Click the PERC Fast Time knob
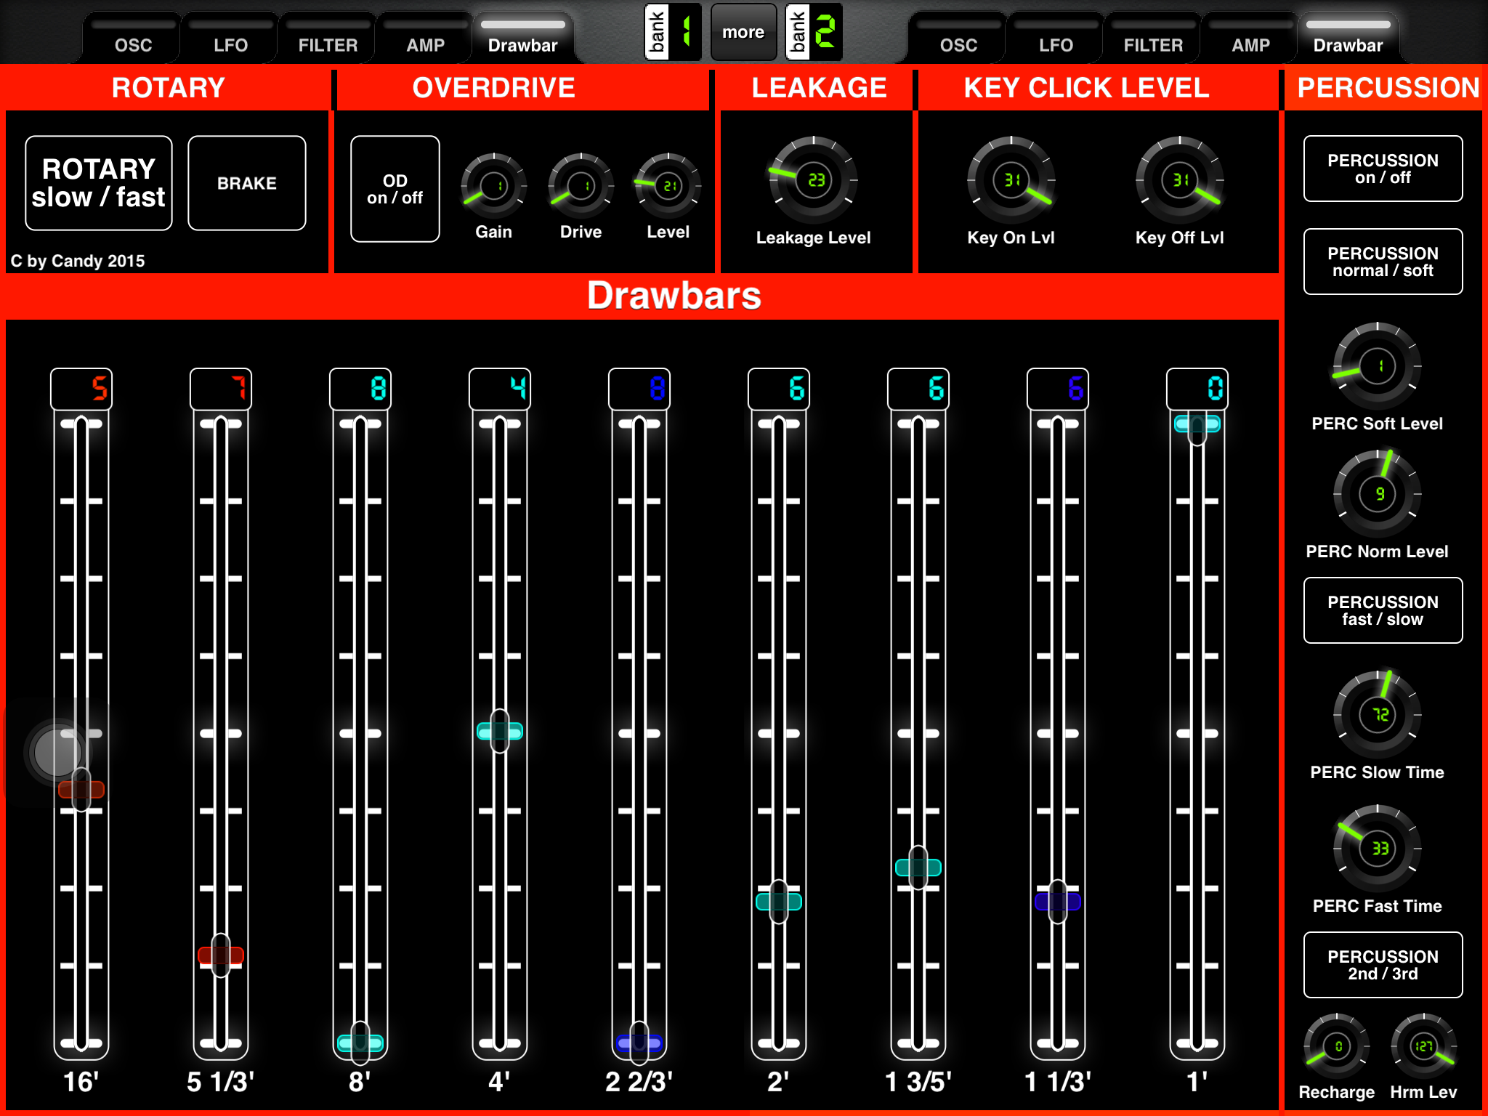 coord(1377,849)
